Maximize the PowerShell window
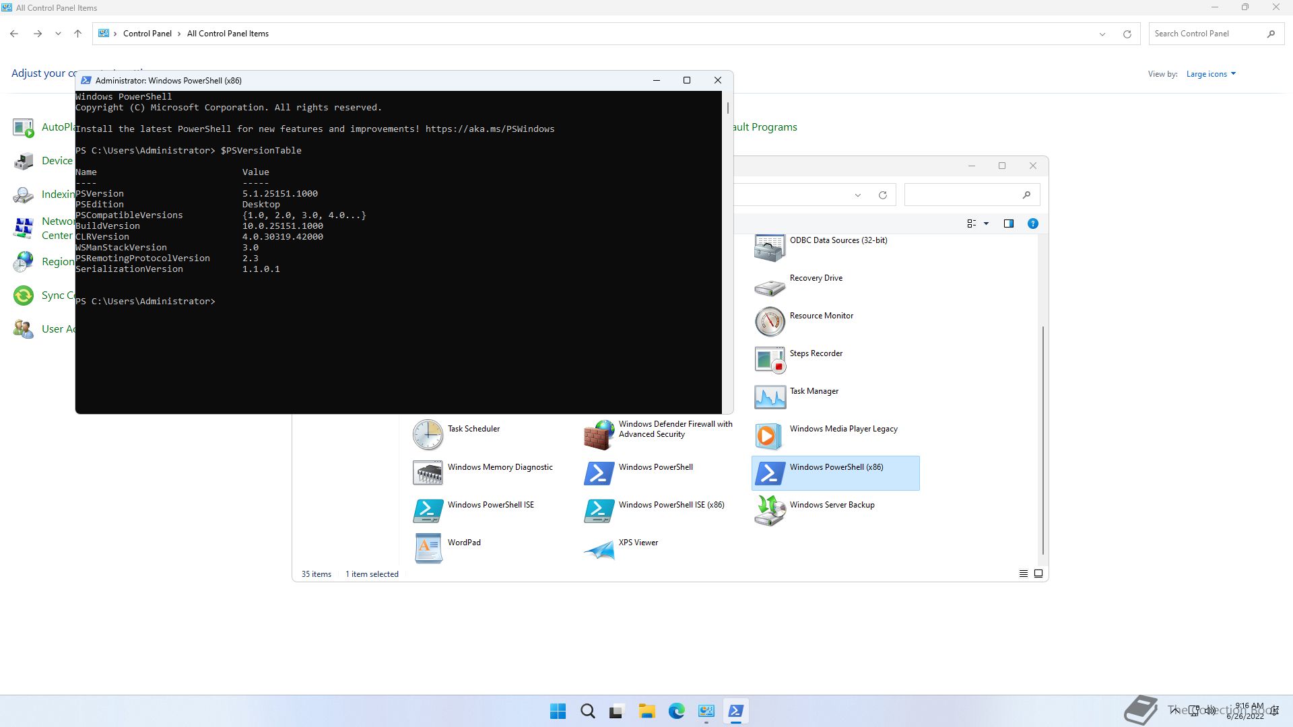 pyautogui.click(x=687, y=80)
